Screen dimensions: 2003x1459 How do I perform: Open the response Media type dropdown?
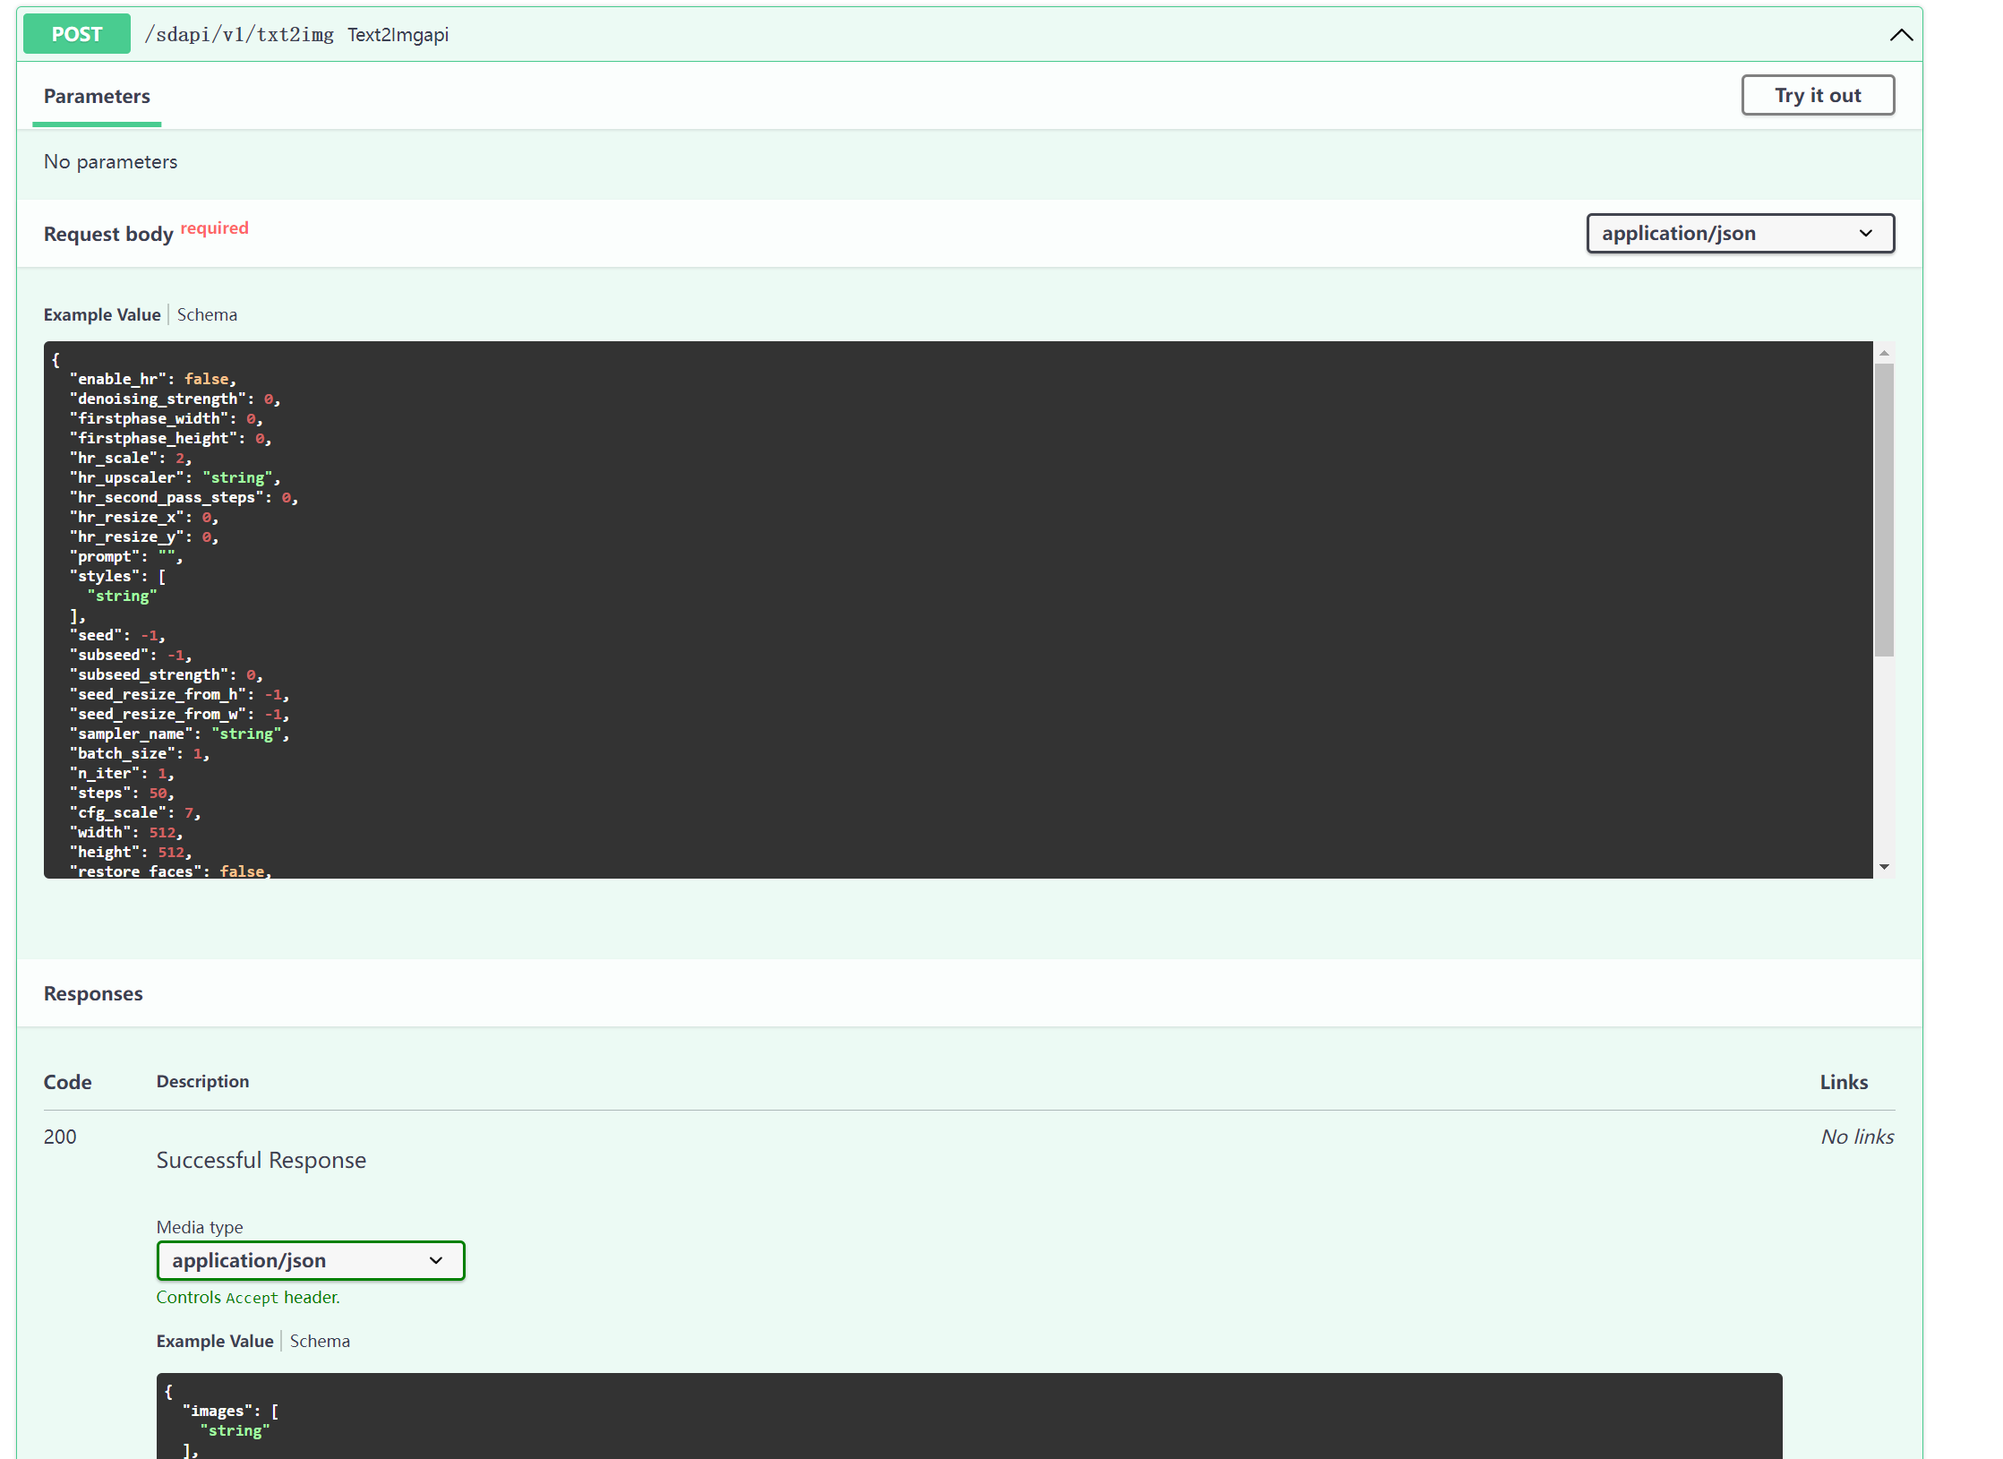pos(310,1260)
